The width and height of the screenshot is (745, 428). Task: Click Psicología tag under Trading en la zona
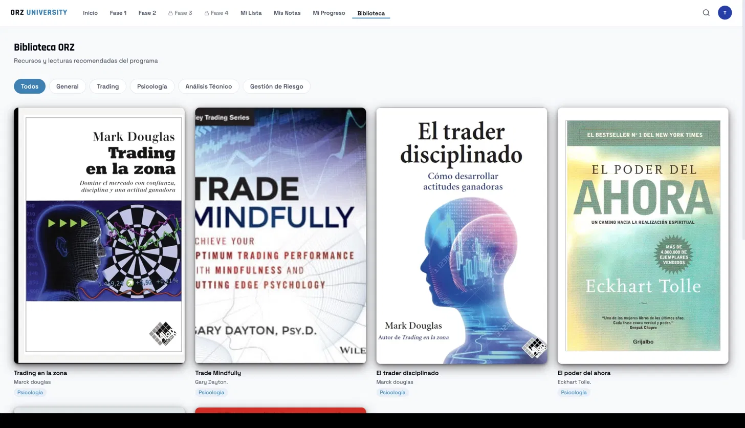click(x=30, y=392)
